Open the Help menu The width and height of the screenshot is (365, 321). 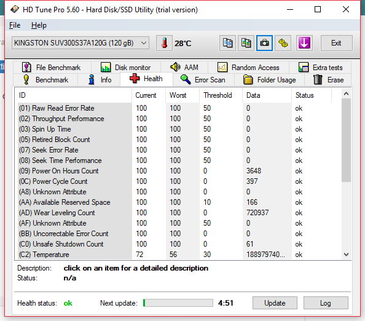pos(39,25)
